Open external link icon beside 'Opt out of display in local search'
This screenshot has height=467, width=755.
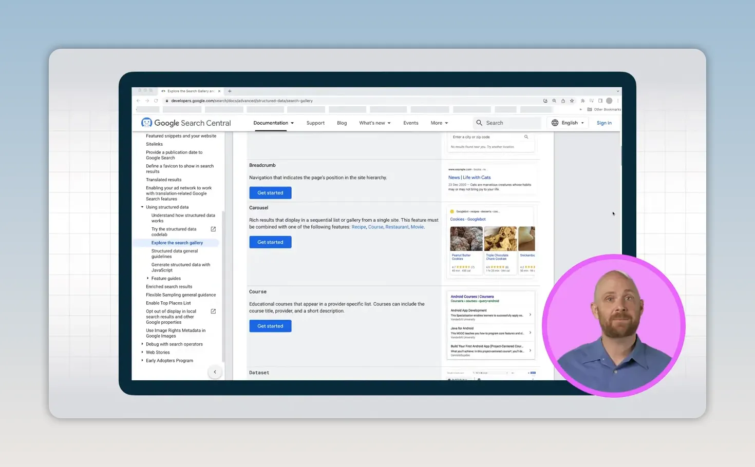[x=213, y=311]
